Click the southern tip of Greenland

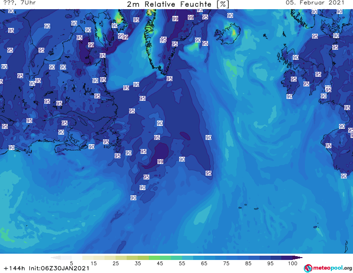pos(164,72)
